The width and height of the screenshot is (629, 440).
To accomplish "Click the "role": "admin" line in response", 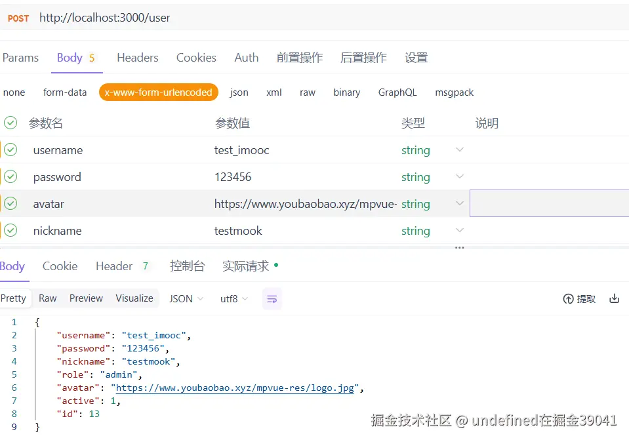I will pyautogui.click(x=99, y=374).
